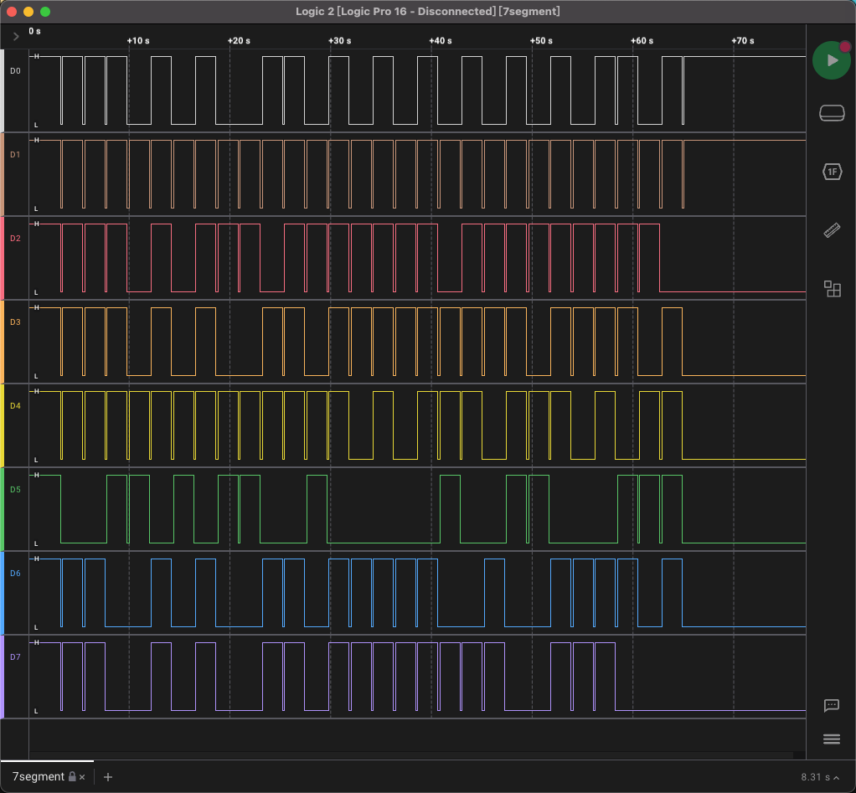Click the D2 red color strip
Image resolution: width=856 pixels, height=793 pixels.
(x=3, y=258)
